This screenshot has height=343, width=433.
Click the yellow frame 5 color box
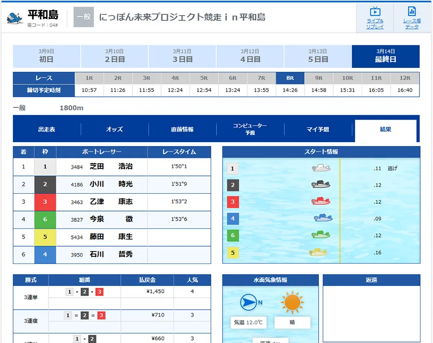[45, 237]
